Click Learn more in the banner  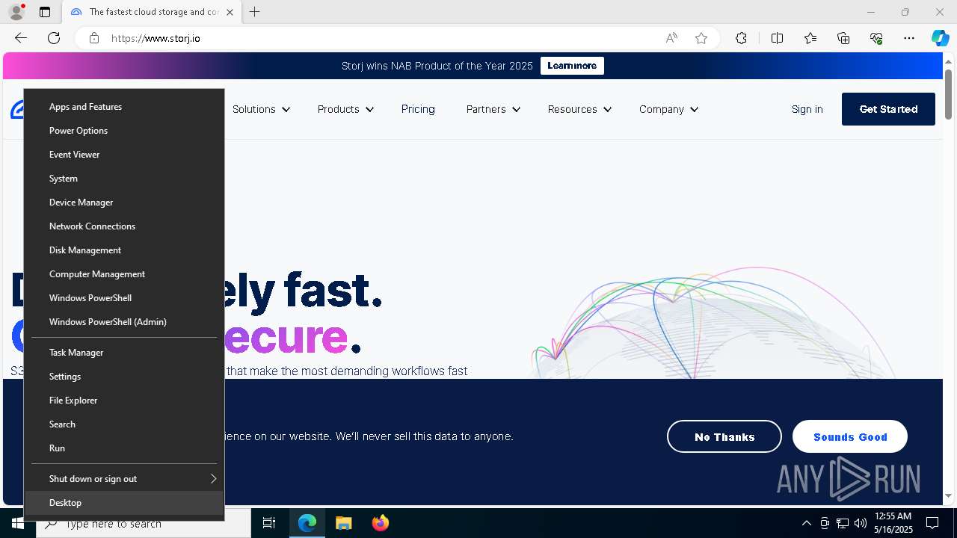click(572, 66)
